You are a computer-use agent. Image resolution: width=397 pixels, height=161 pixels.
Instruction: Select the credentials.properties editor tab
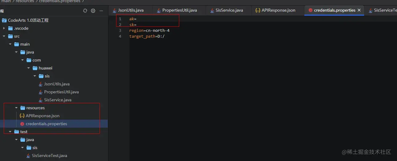pyautogui.click(x=334, y=10)
